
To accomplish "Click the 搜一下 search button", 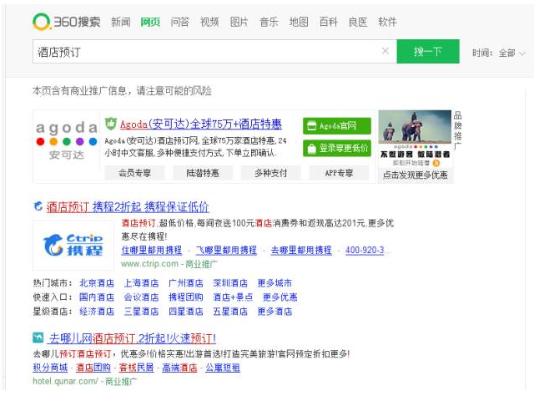I will point(428,52).
